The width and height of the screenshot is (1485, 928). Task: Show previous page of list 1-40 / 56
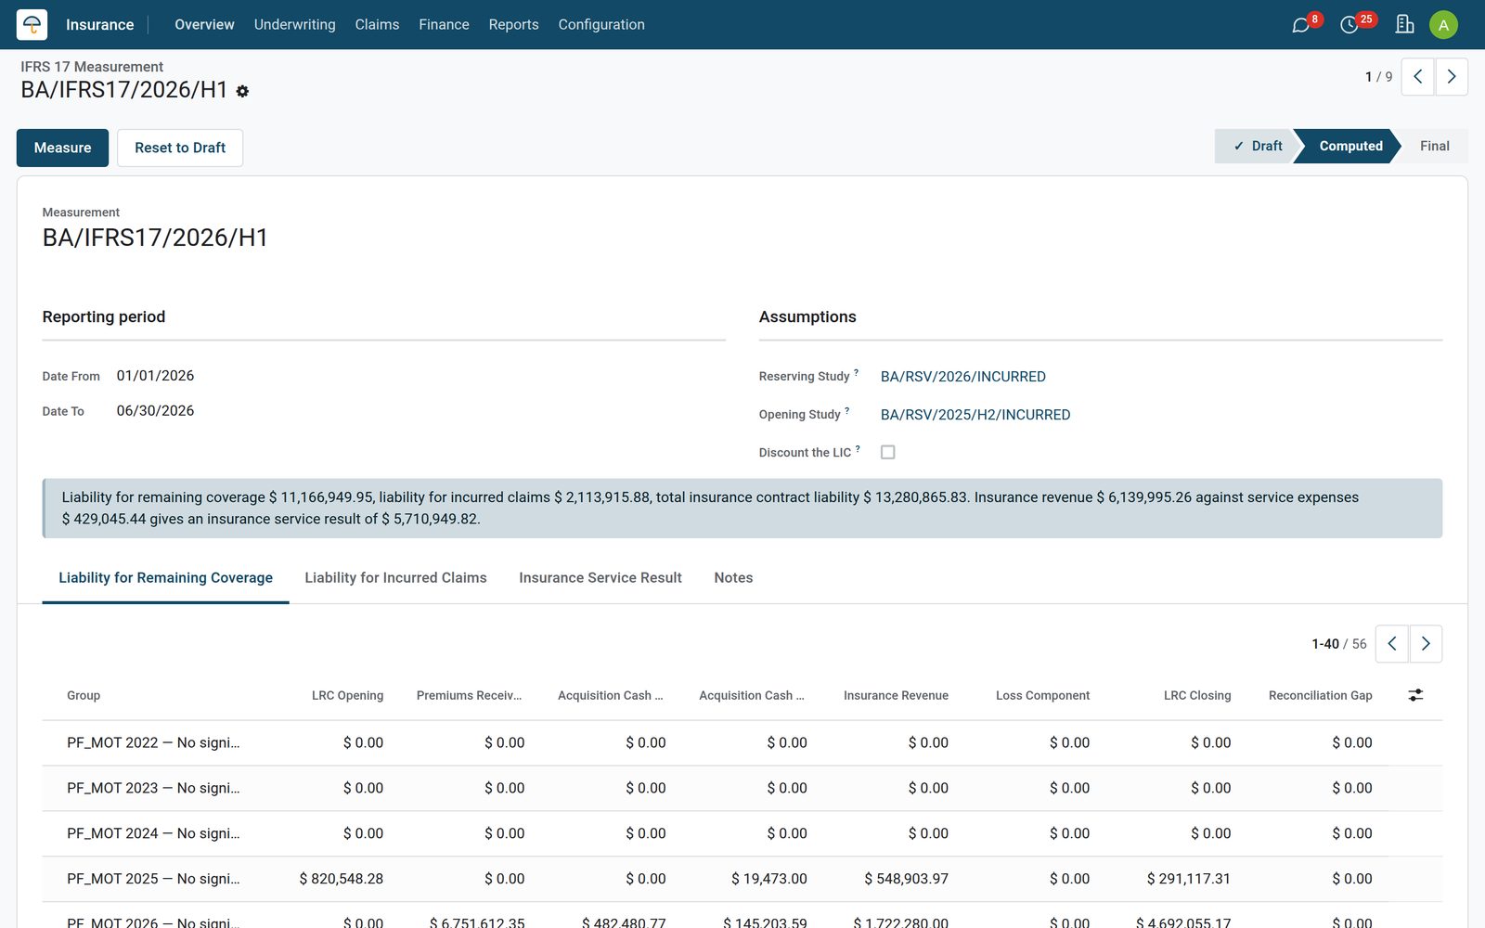pos(1392,643)
